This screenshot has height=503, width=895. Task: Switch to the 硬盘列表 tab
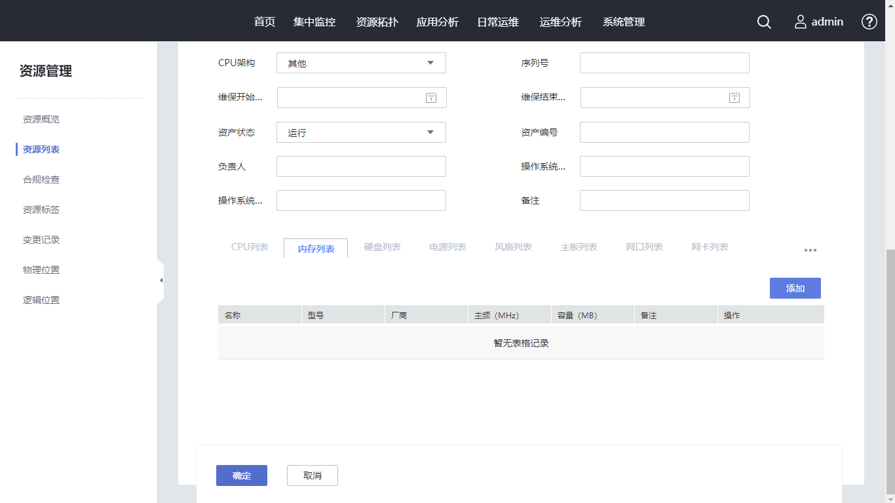[x=382, y=247]
